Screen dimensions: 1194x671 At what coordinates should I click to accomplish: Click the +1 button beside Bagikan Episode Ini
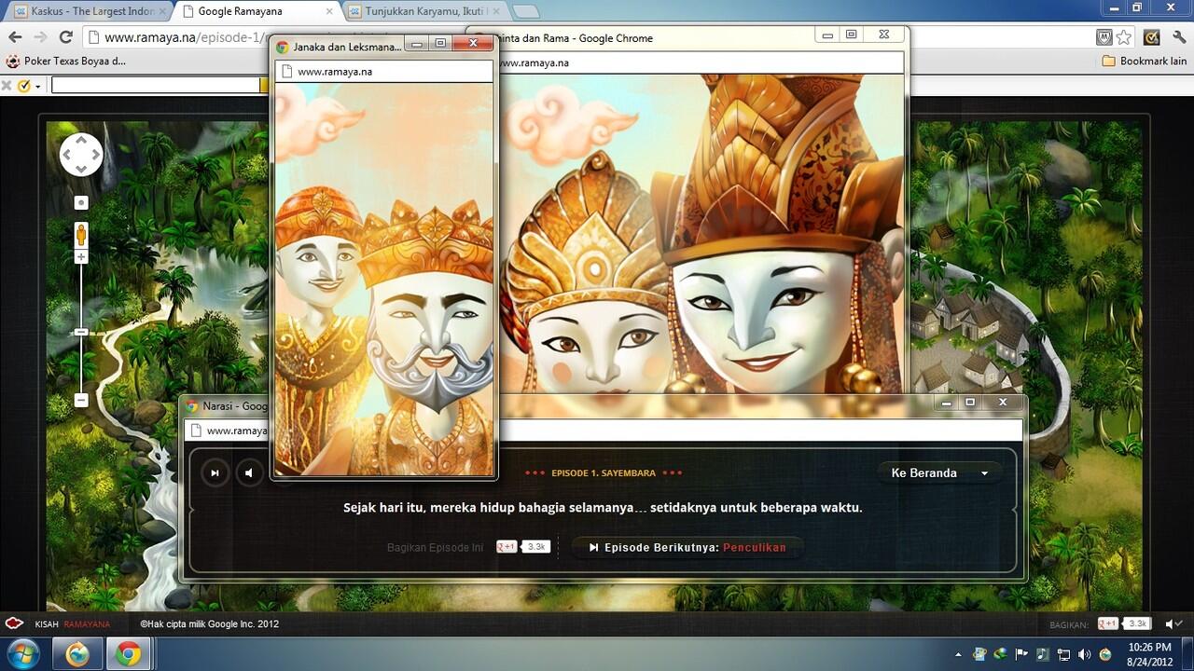[x=507, y=547]
